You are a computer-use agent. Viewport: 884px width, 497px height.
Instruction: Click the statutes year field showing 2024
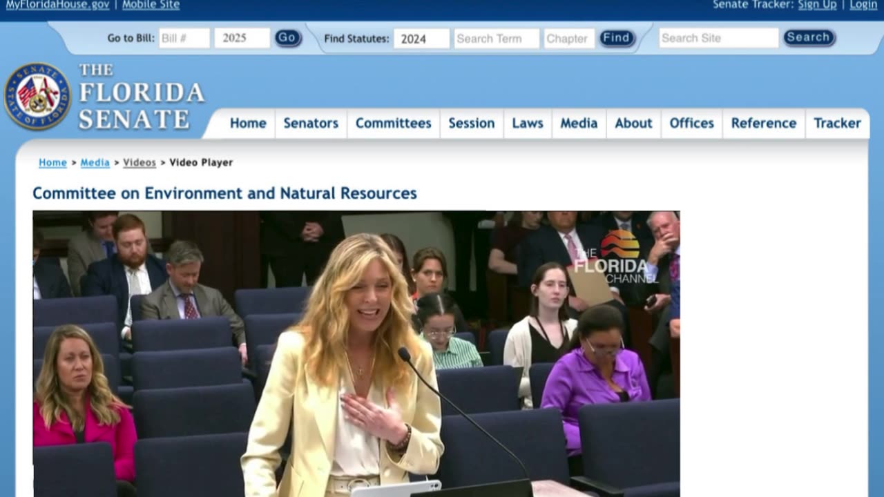(421, 39)
